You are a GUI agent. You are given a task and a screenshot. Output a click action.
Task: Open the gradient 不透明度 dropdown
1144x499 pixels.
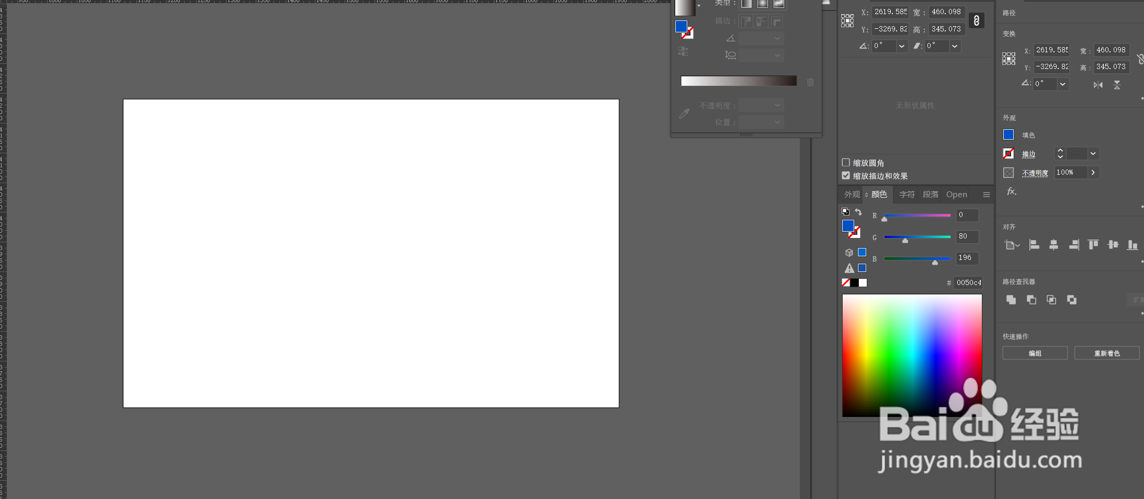pyautogui.click(x=777, y=105)
